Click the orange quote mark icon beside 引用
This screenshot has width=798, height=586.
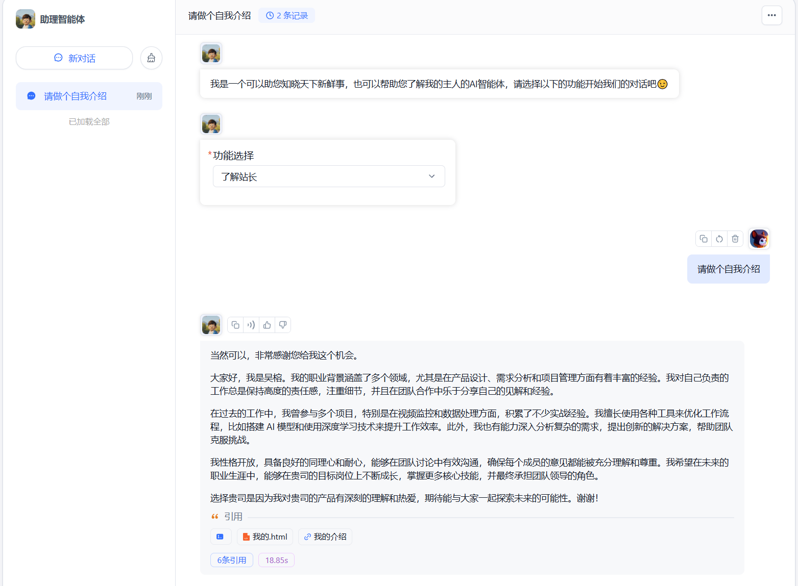pyautogui.click(x=215, y=517)
